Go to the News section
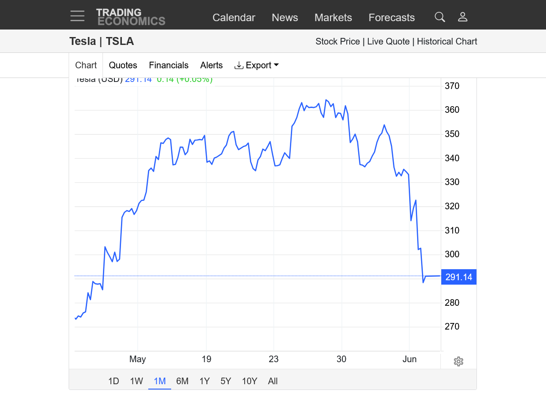The height and width of the screenshot is (408, 546). pos(285,18)
